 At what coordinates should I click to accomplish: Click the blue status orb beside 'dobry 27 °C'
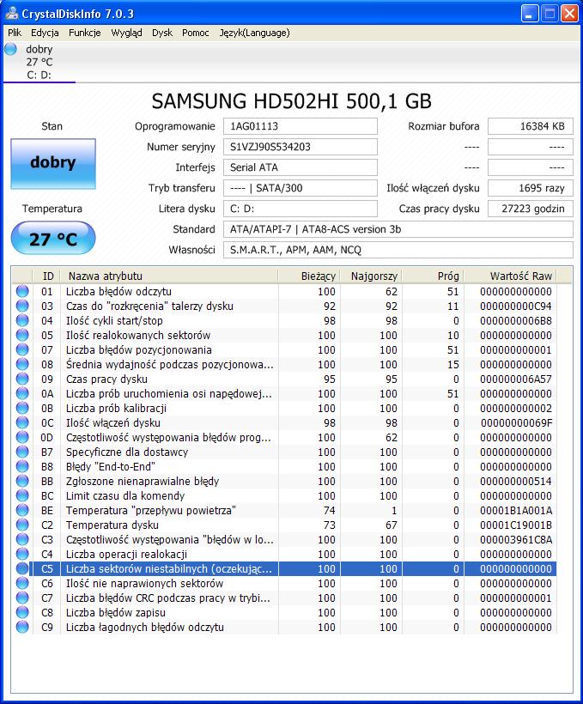click(11, 49)
